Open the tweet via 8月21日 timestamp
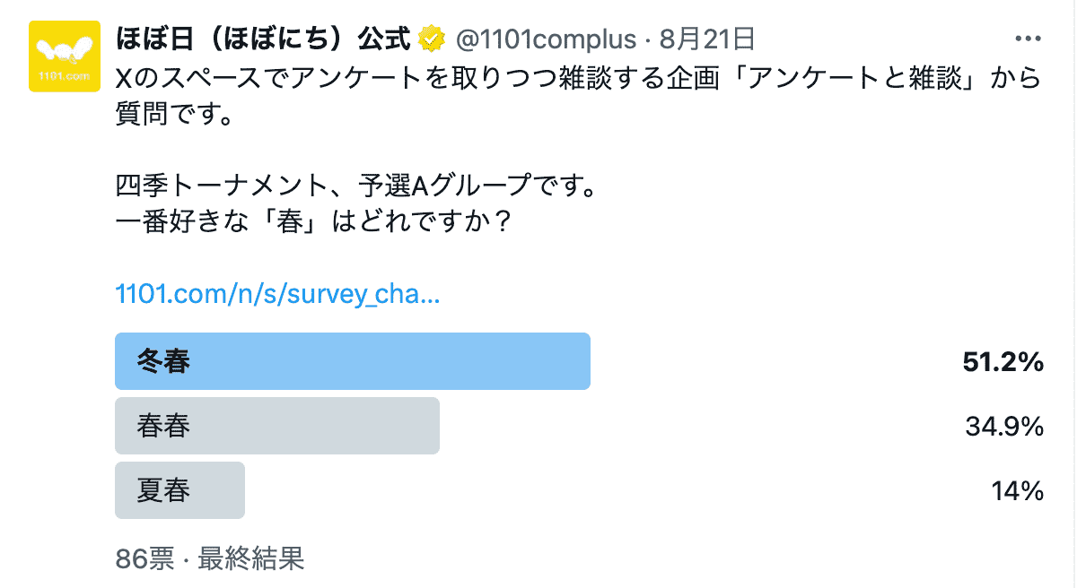This screenshot has width=1077, height=588. pyautogui.click(x=707, y=39)
